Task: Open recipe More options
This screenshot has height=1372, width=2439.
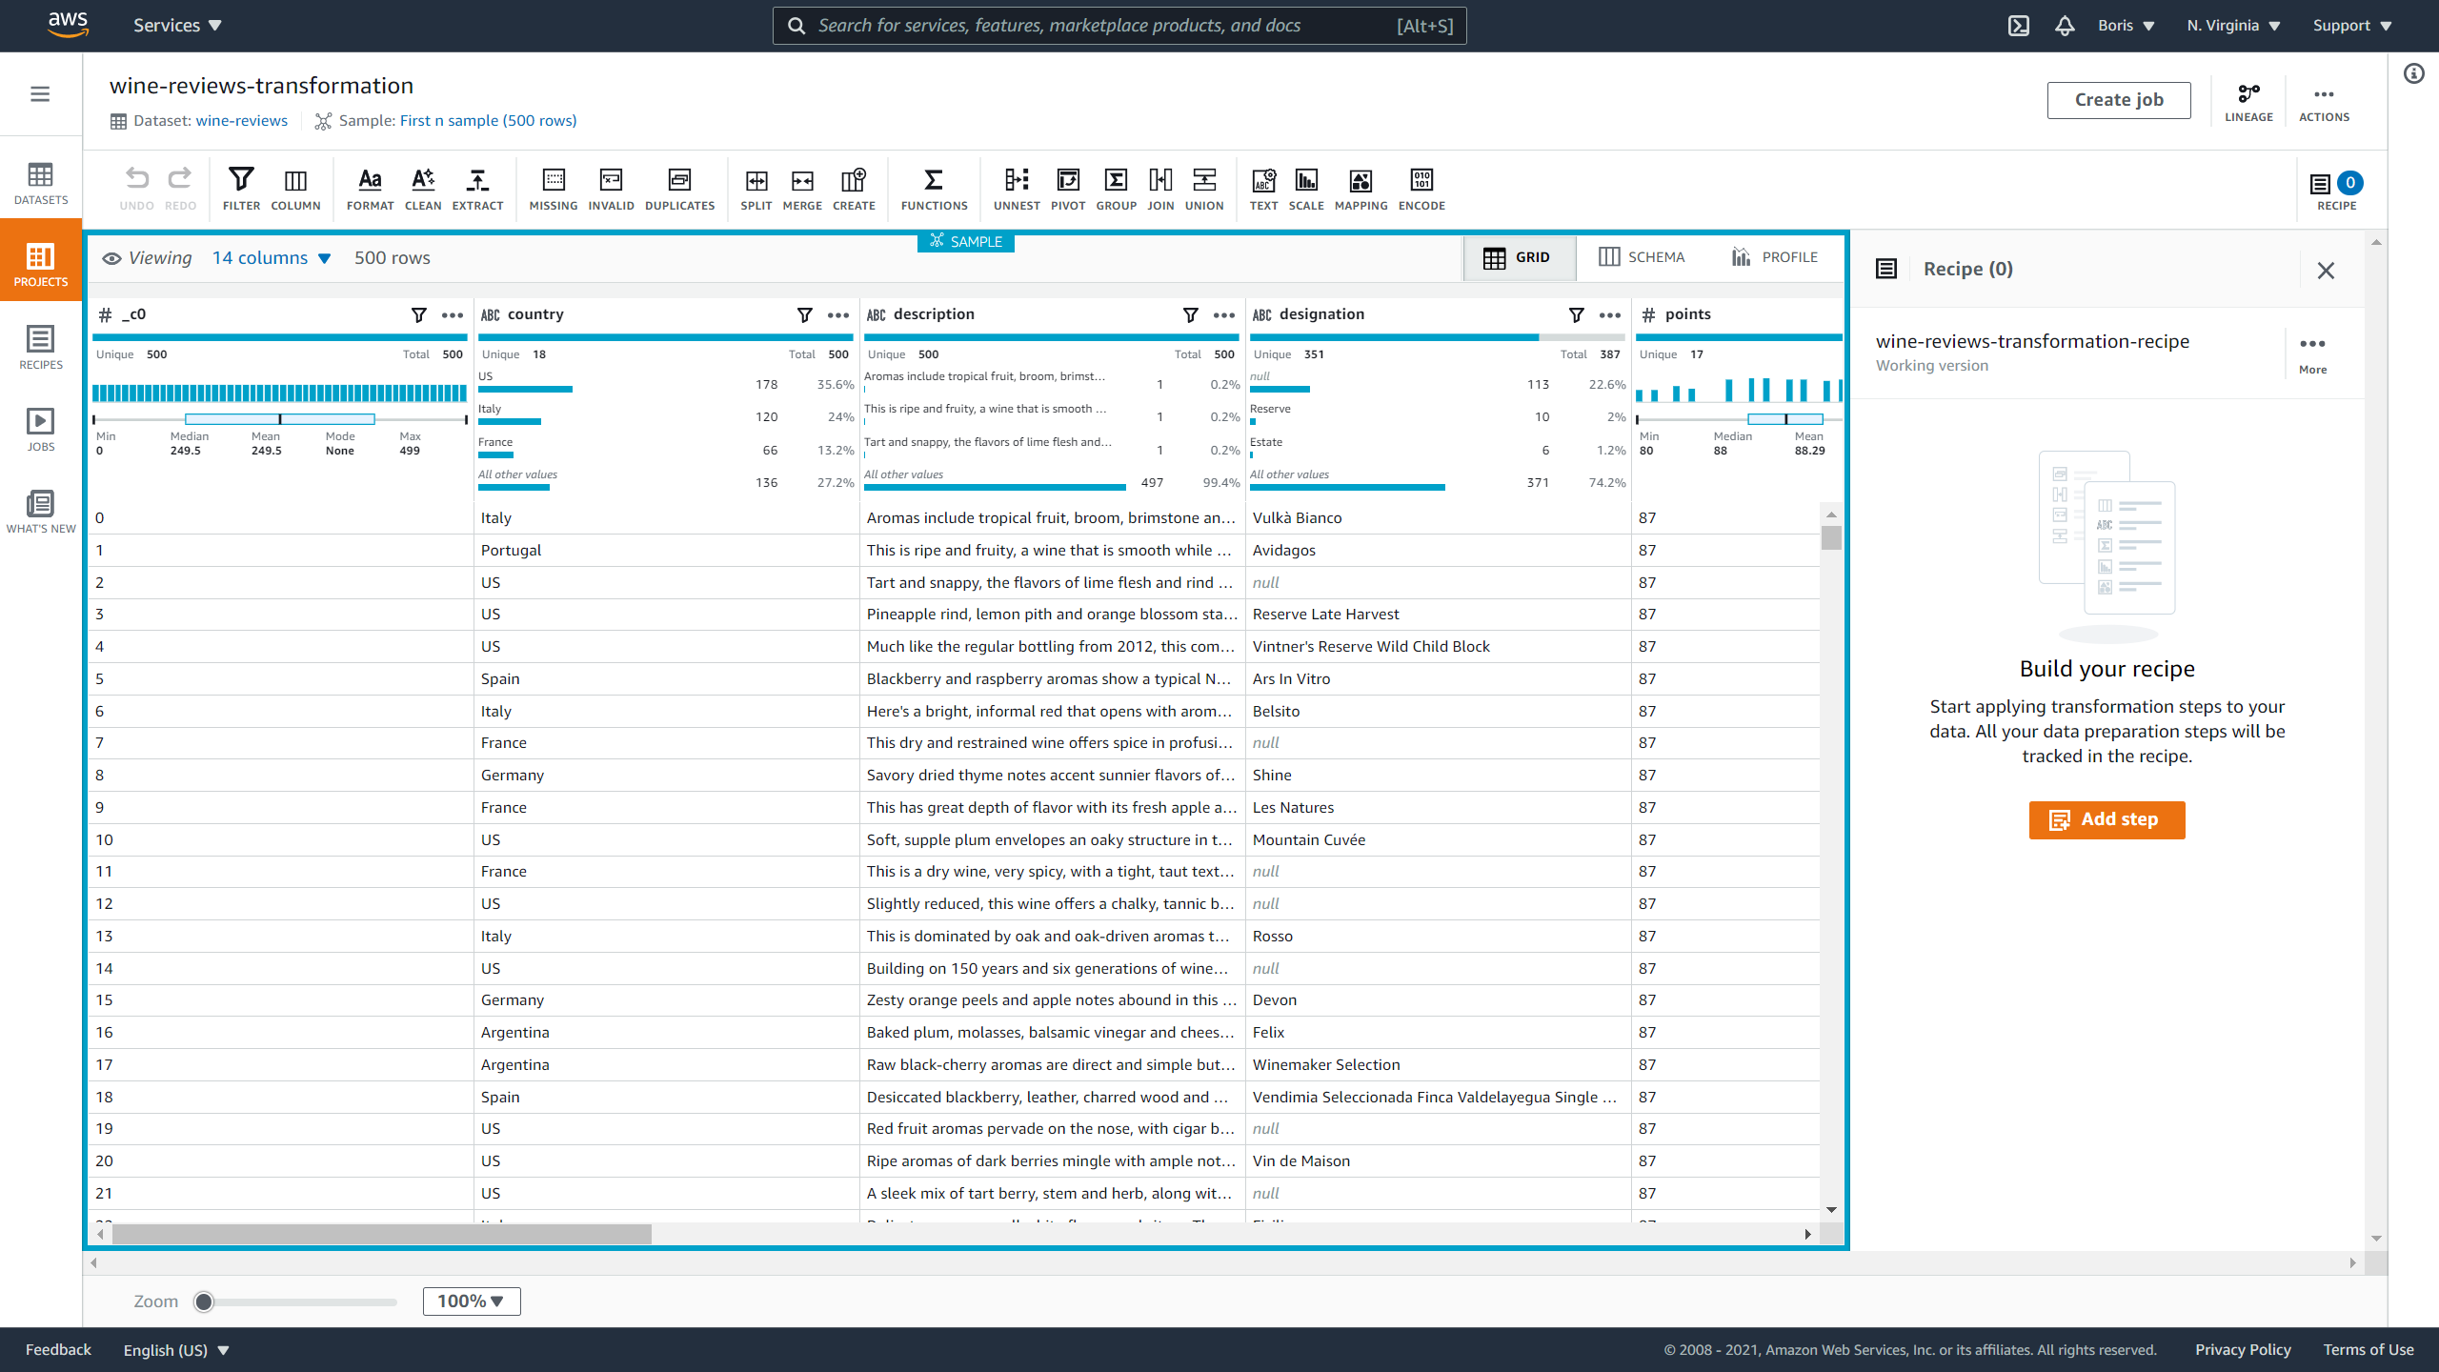Action: [x=2312, y=353]
